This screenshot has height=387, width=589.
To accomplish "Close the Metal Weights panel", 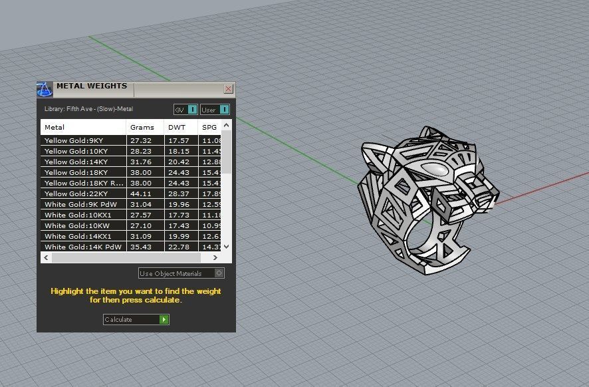I will [228, 89].
